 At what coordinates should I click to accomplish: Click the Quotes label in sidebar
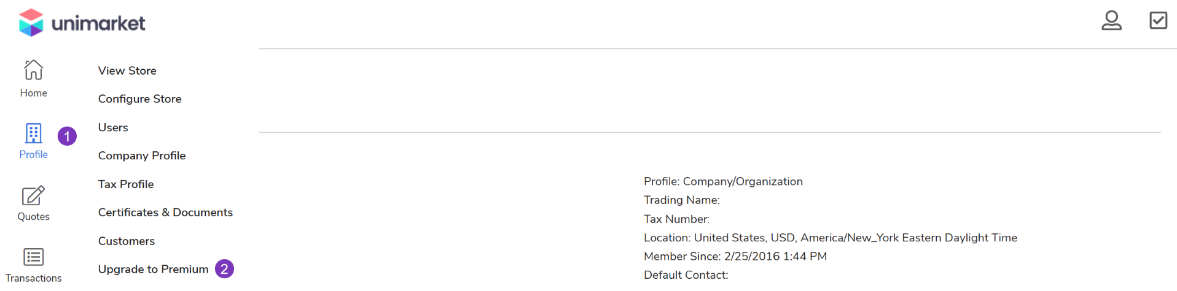[33, 217]
